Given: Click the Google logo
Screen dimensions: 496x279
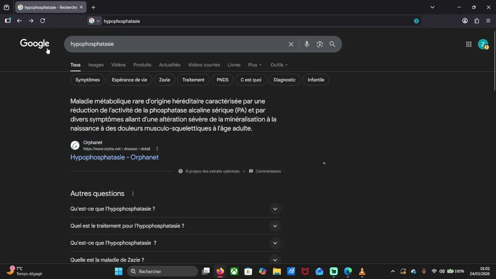Looking at the screenshot, I should (x=35, y=44).
